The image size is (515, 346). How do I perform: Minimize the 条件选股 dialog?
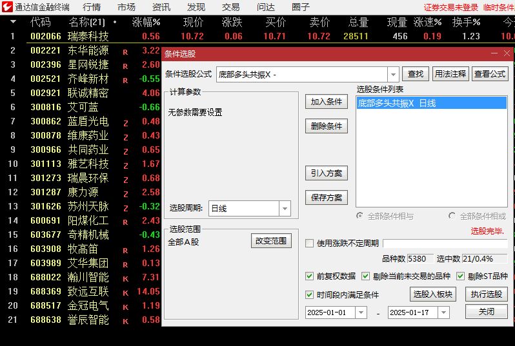pyautogui.click(x=494, y=53)
